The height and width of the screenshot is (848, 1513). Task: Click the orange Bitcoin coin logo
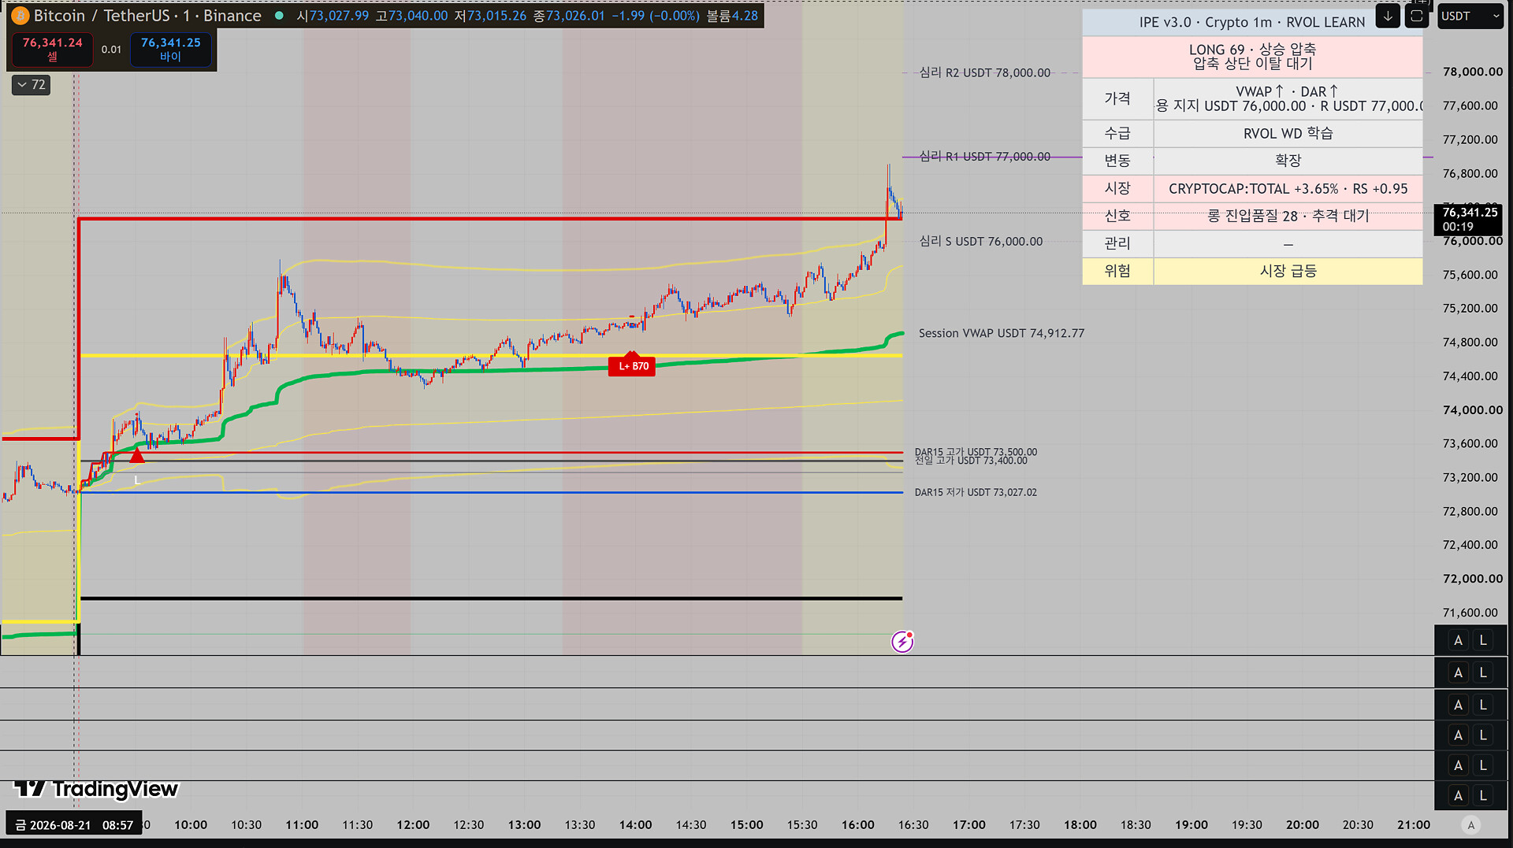point(20,16)
